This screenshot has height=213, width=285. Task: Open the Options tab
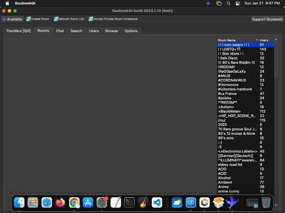(x=131, y=31)
